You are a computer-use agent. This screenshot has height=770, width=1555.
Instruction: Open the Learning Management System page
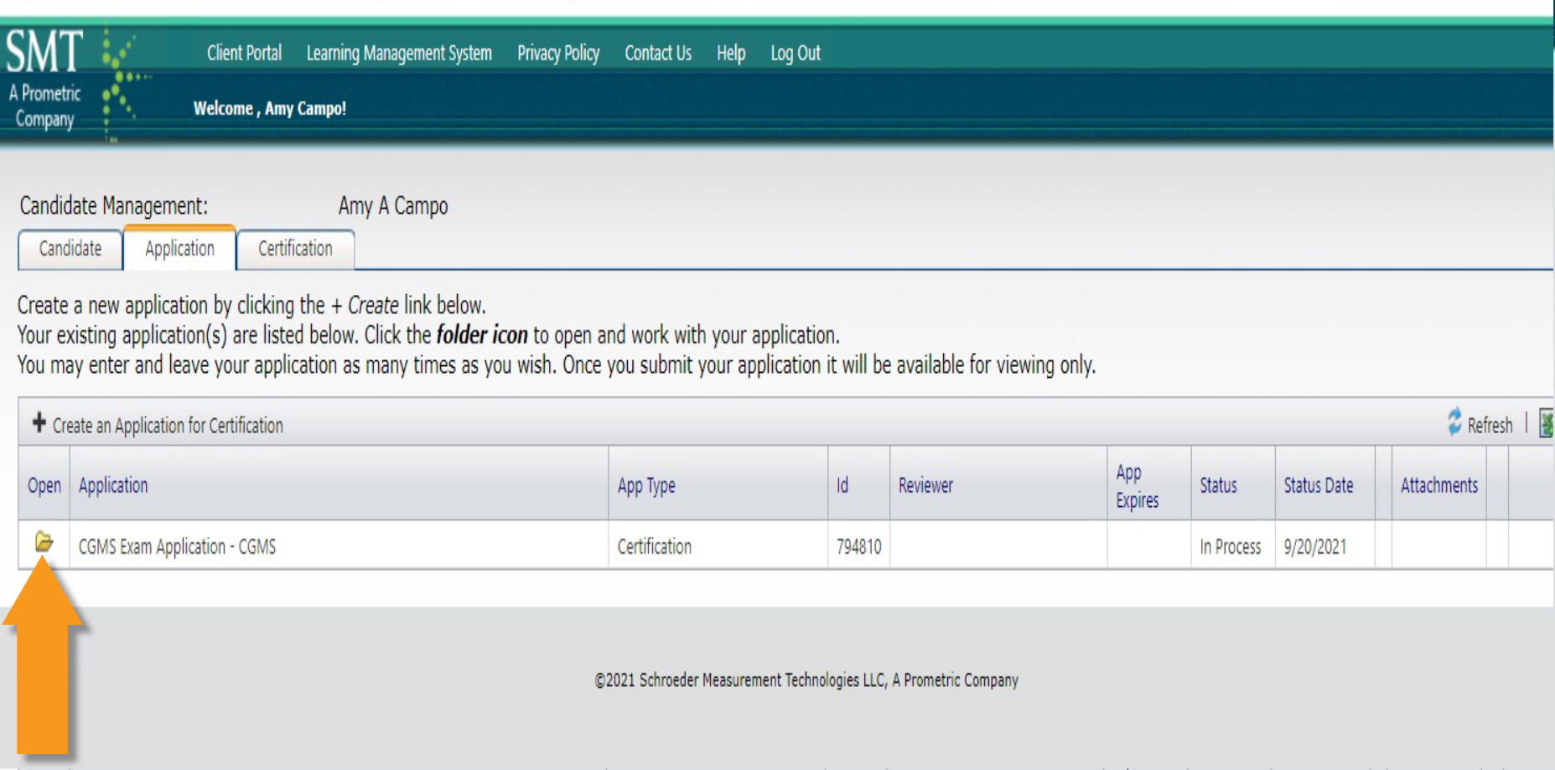(x=399, y=53)
